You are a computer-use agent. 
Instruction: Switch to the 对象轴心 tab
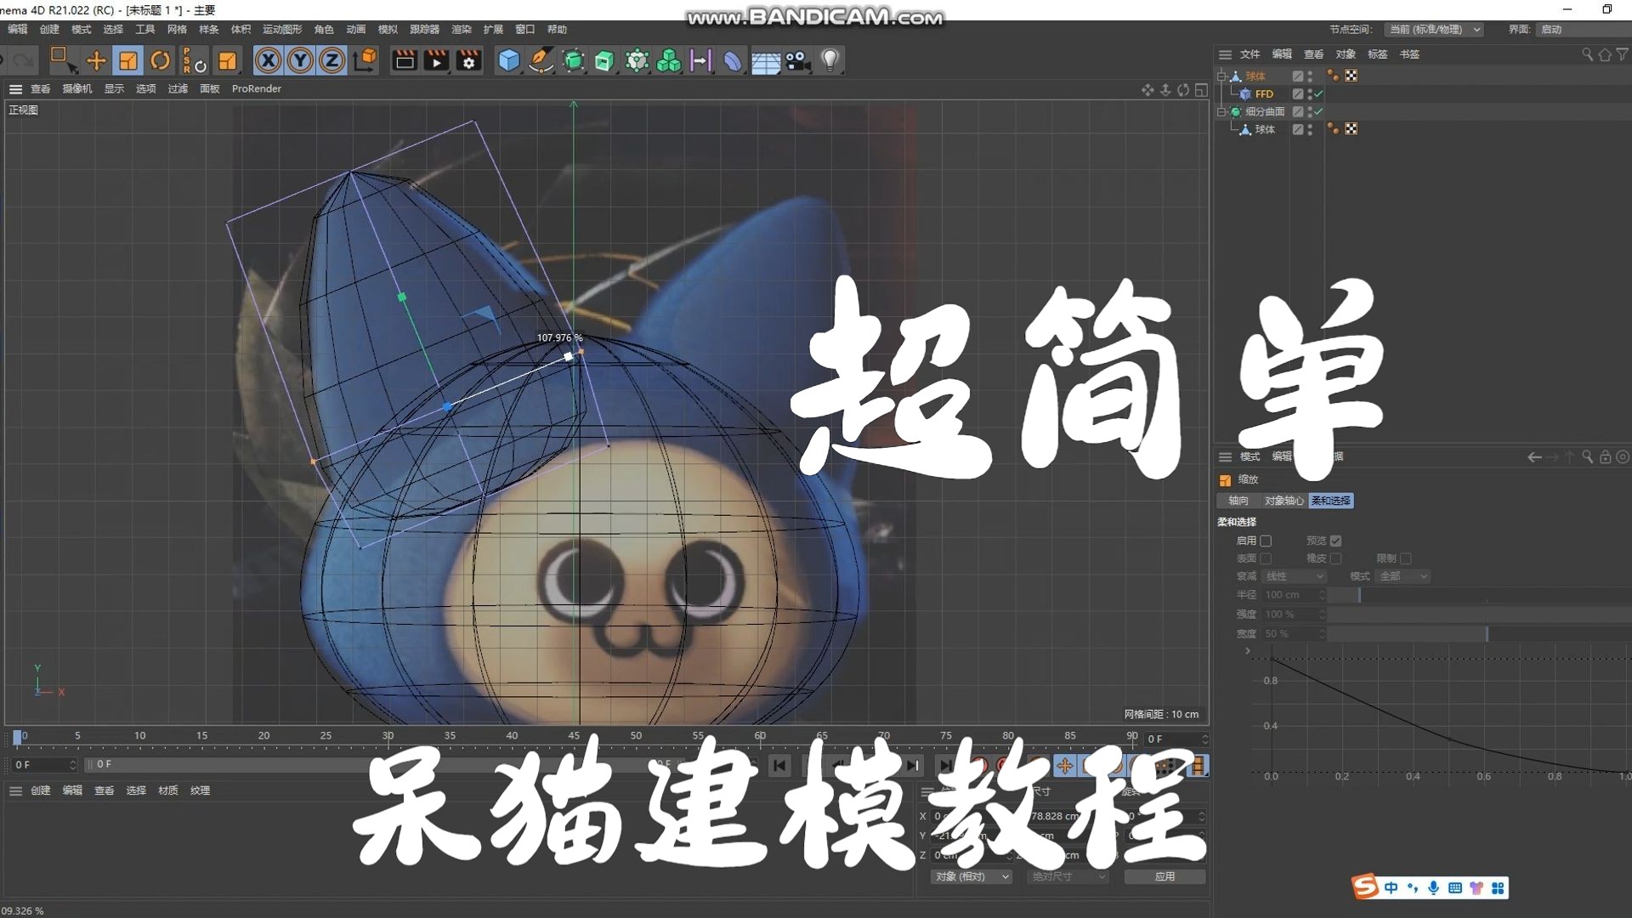[x=1283, y=501]
